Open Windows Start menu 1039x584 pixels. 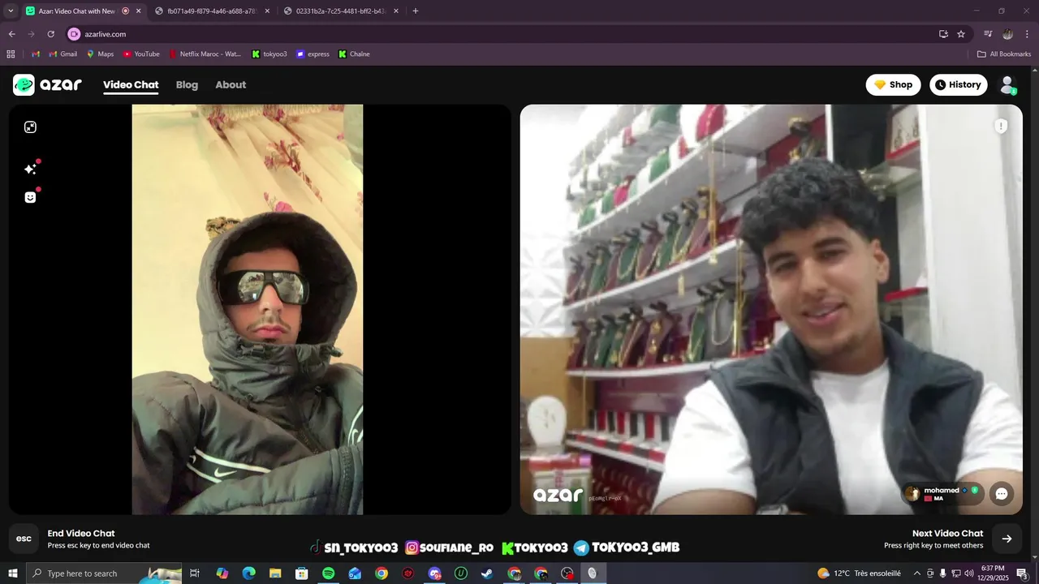point(13,573)
